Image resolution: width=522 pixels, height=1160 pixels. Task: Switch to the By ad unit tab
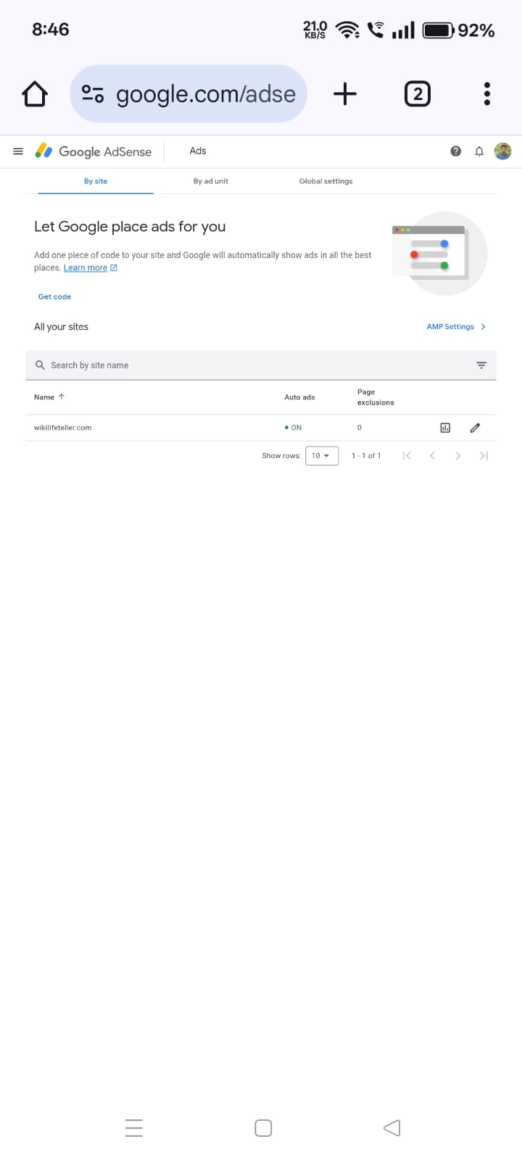pyautogui.click(x=210, y=181)
